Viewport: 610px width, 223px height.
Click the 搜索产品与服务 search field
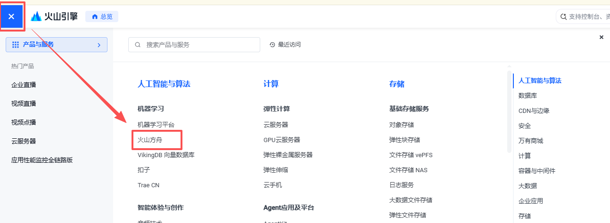(194, 45)
